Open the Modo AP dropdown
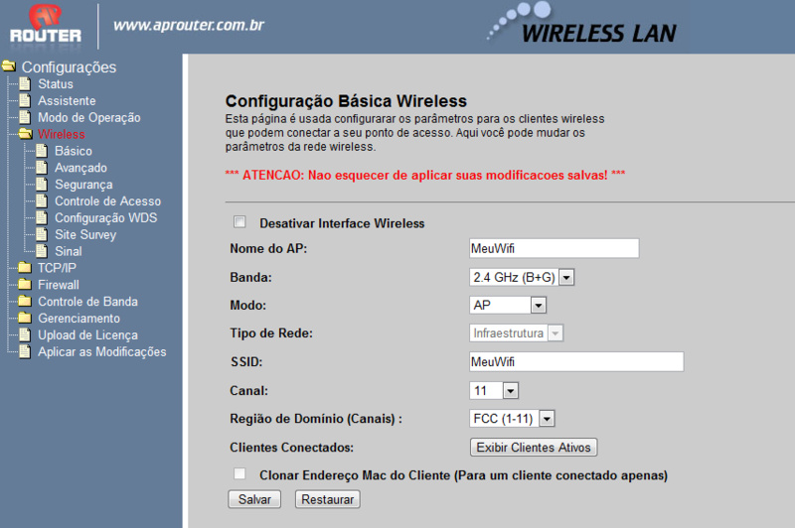 [508, 306]
